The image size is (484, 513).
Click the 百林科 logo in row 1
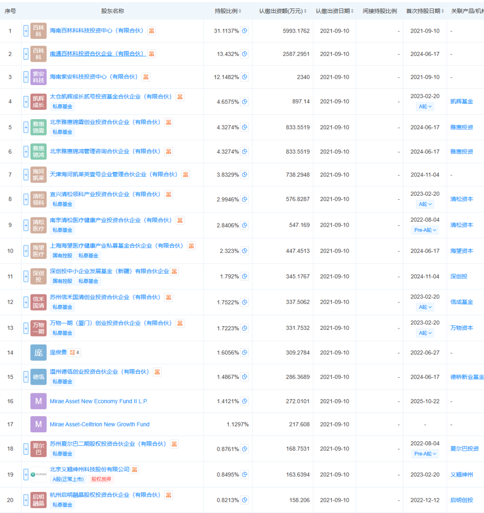point(38,31)
